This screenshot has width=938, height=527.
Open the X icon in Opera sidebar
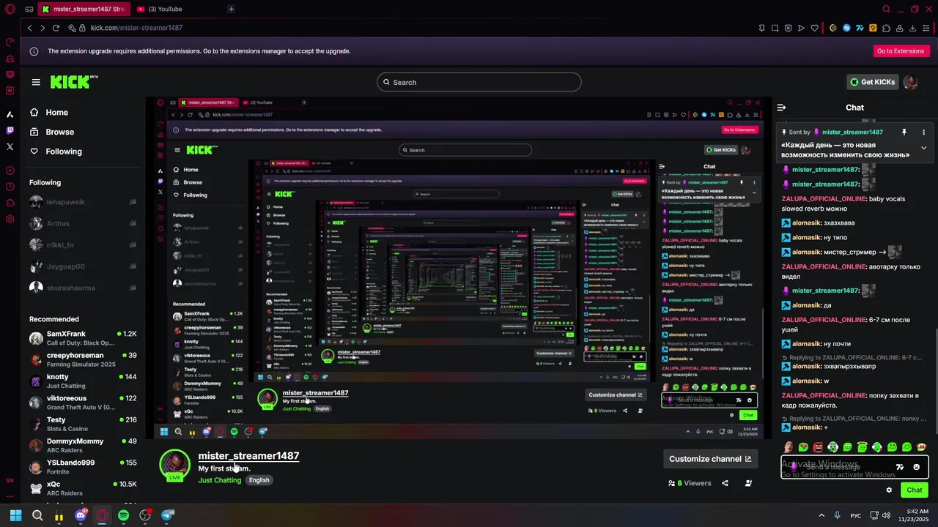click(x=10, y=146)
